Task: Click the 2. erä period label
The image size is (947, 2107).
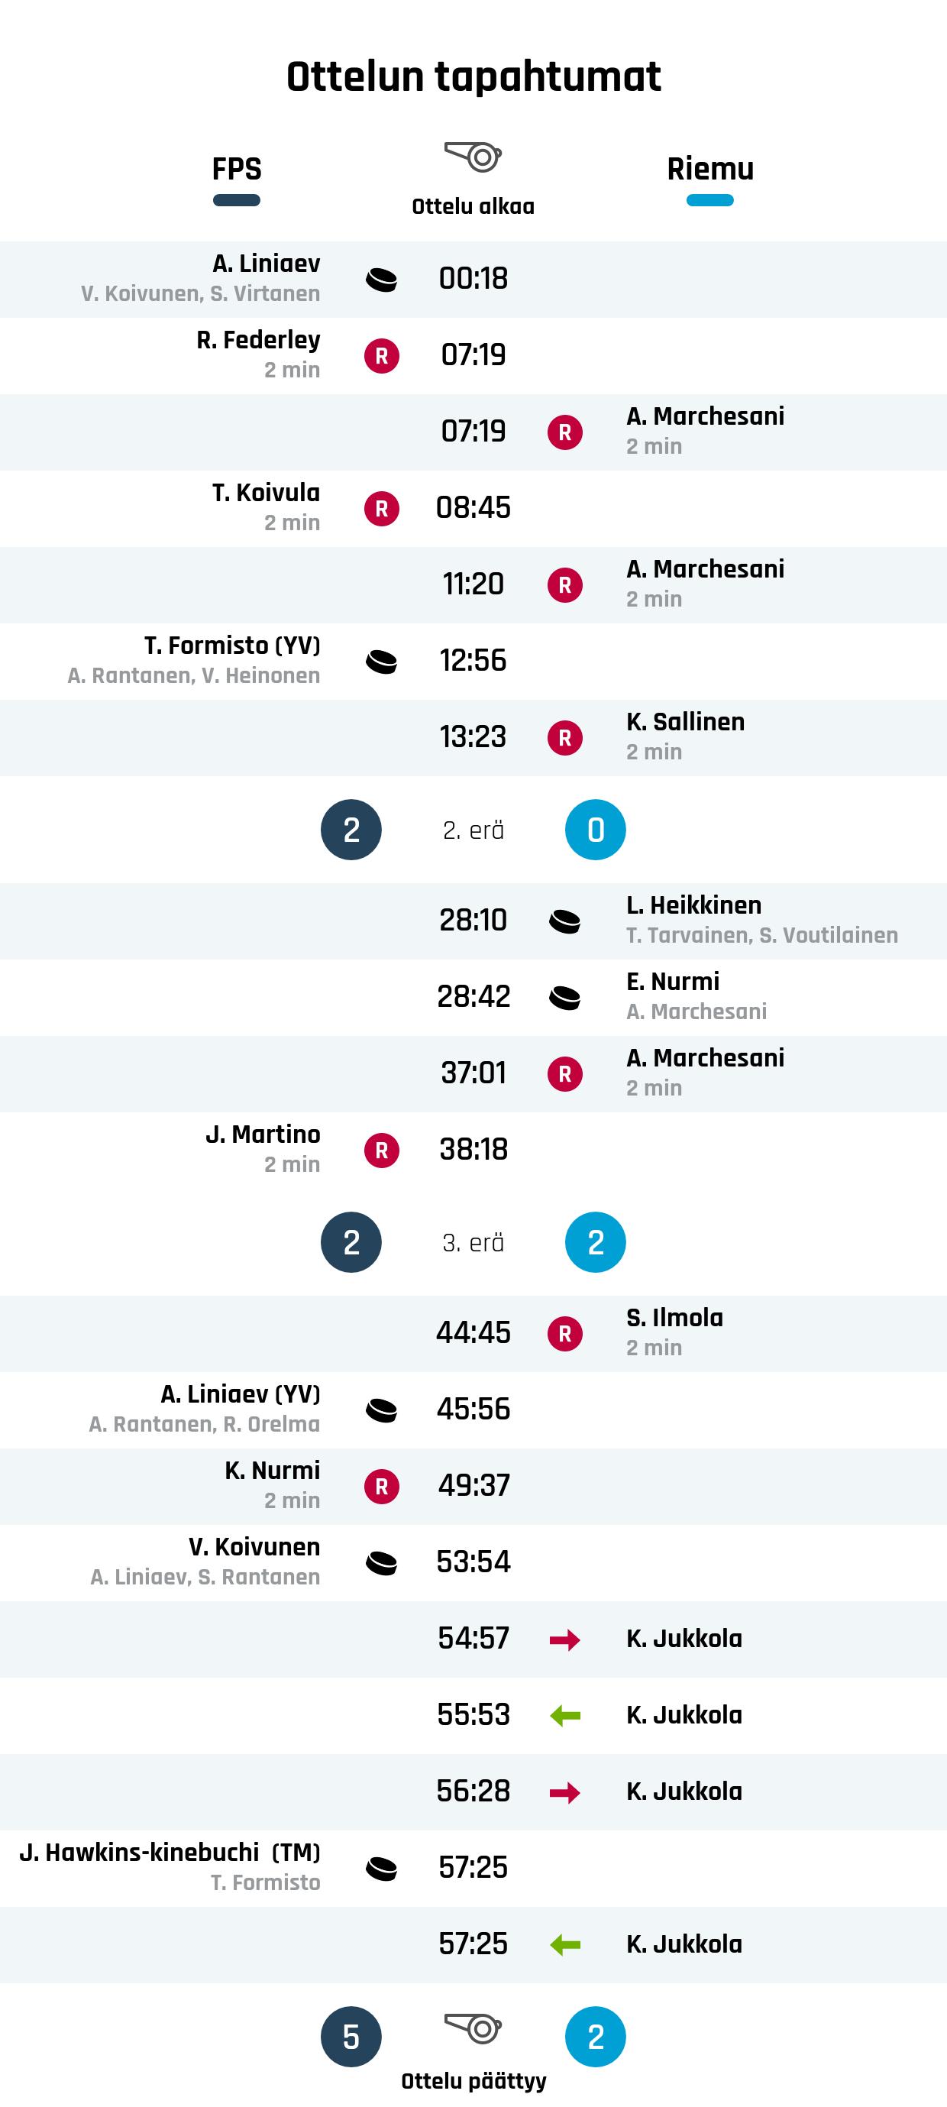Action: [x=473, y=830]
